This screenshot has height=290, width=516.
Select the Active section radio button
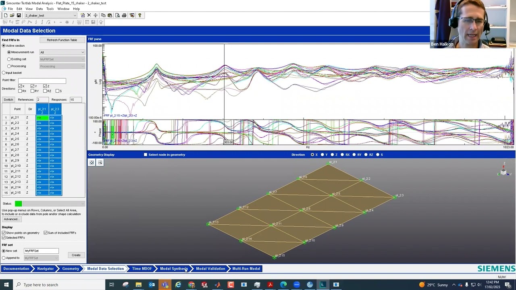(4, 46)
